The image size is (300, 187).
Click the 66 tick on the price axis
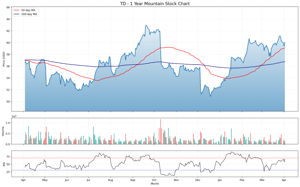8,8
